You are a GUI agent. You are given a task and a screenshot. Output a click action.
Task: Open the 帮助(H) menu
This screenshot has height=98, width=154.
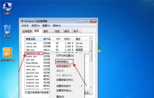pos(57,26)
